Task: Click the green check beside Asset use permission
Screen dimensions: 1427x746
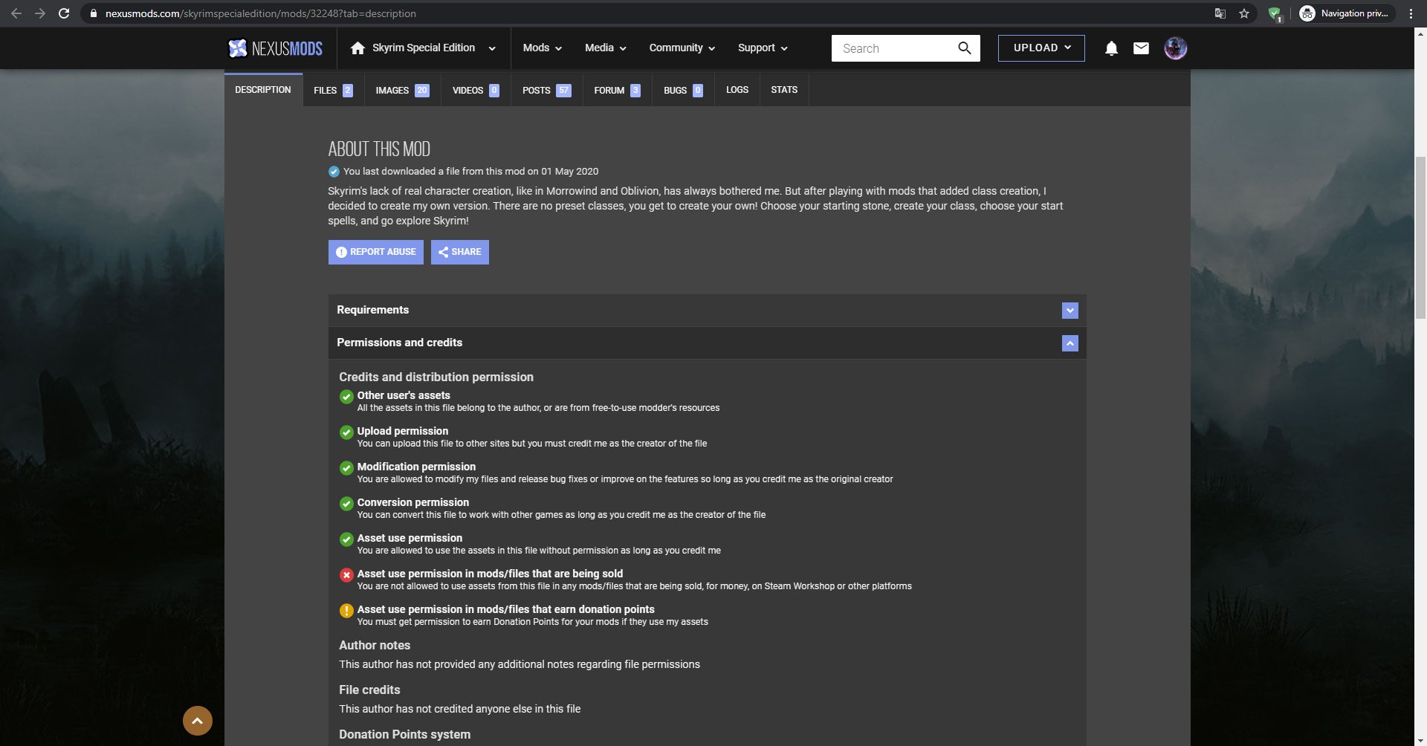Action: coord(346,539)
